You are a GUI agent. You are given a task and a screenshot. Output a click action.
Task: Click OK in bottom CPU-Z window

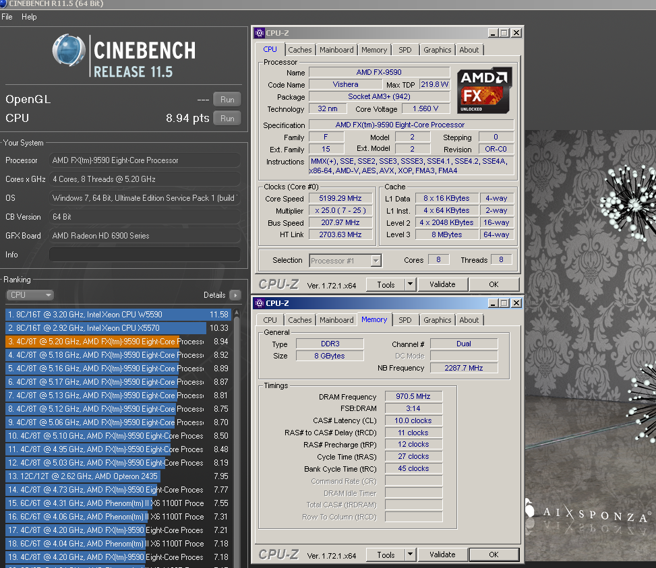click(x=494, y=555)
